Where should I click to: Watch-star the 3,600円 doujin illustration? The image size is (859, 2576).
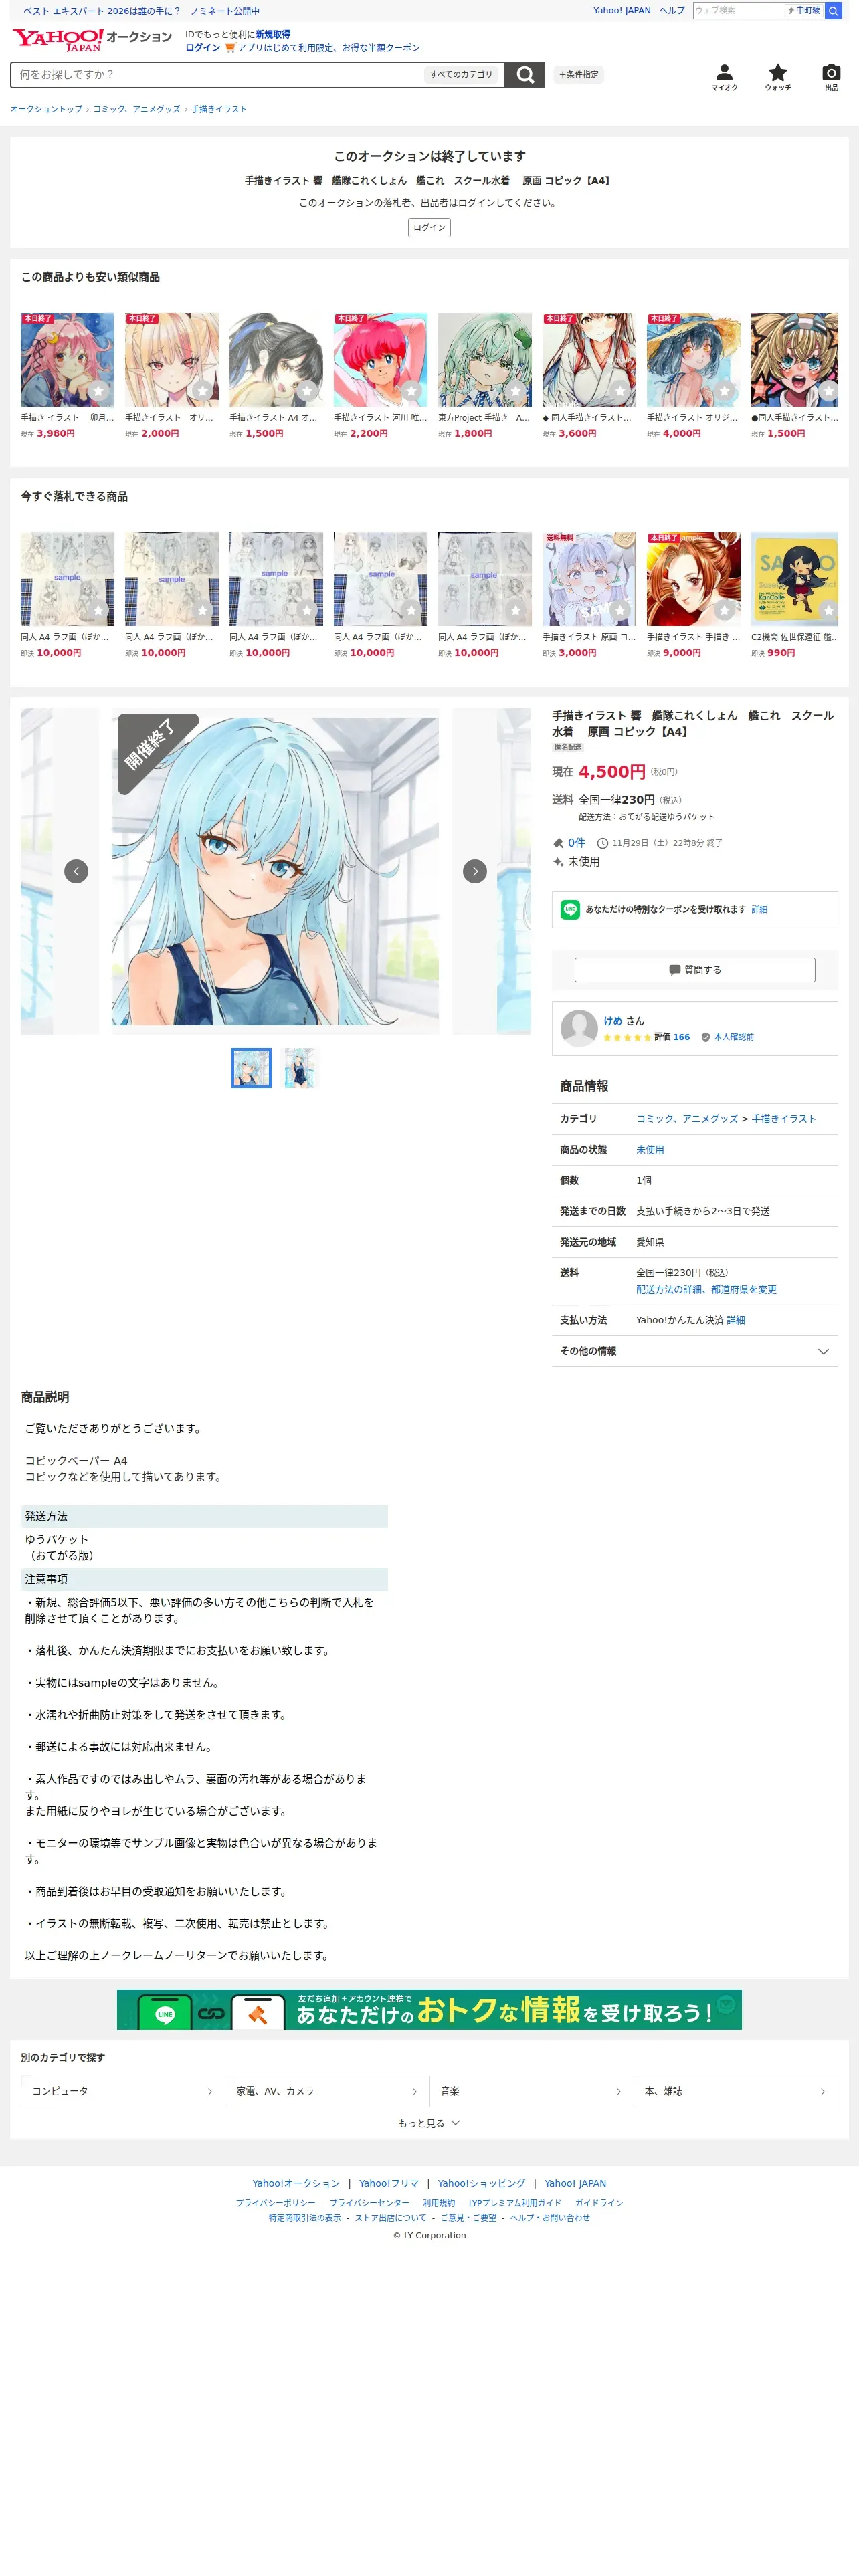[620, 390]
